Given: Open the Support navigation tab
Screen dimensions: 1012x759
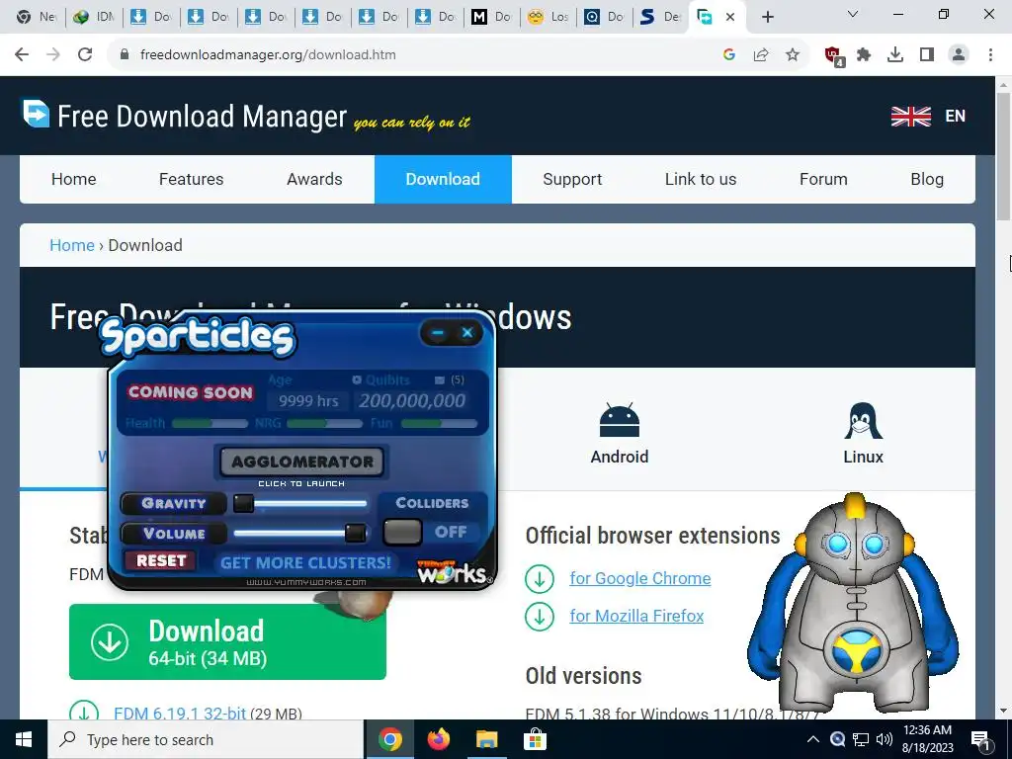Looking at the screenshot, I should [x=572, y=179].
